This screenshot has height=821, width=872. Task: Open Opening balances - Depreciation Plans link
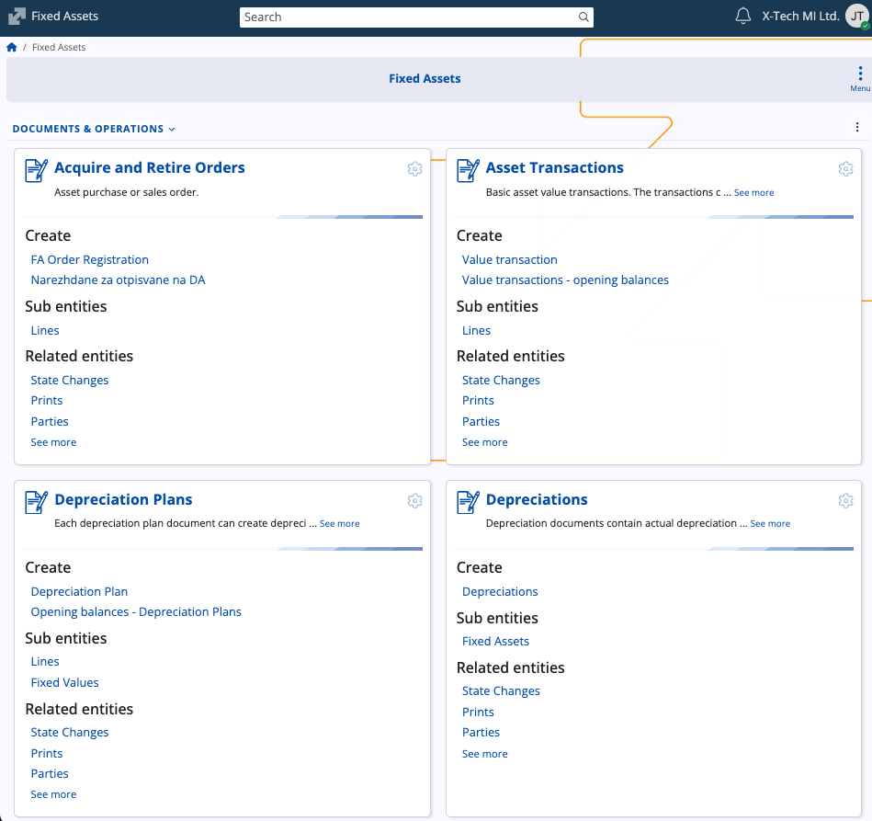pos(136,612)
